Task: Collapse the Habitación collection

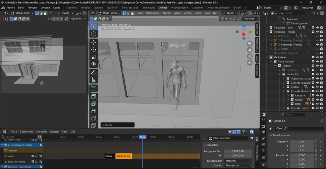Action: point(280,74)
